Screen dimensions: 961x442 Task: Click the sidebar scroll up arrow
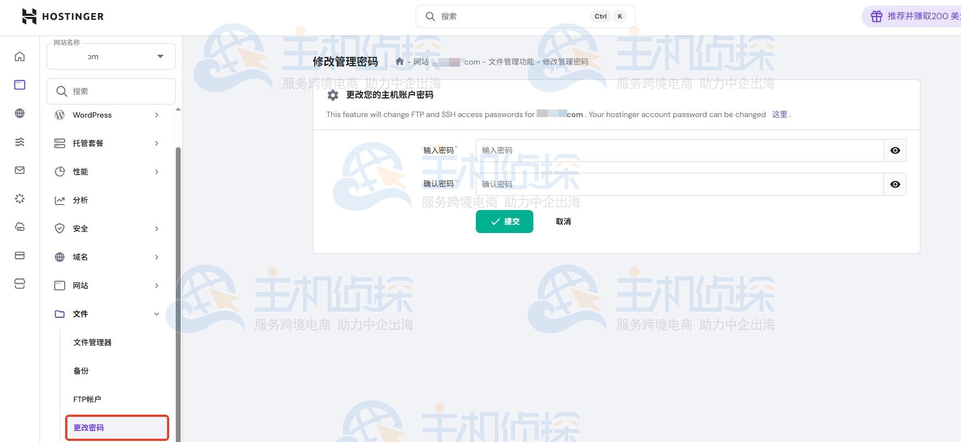[178, 109]
